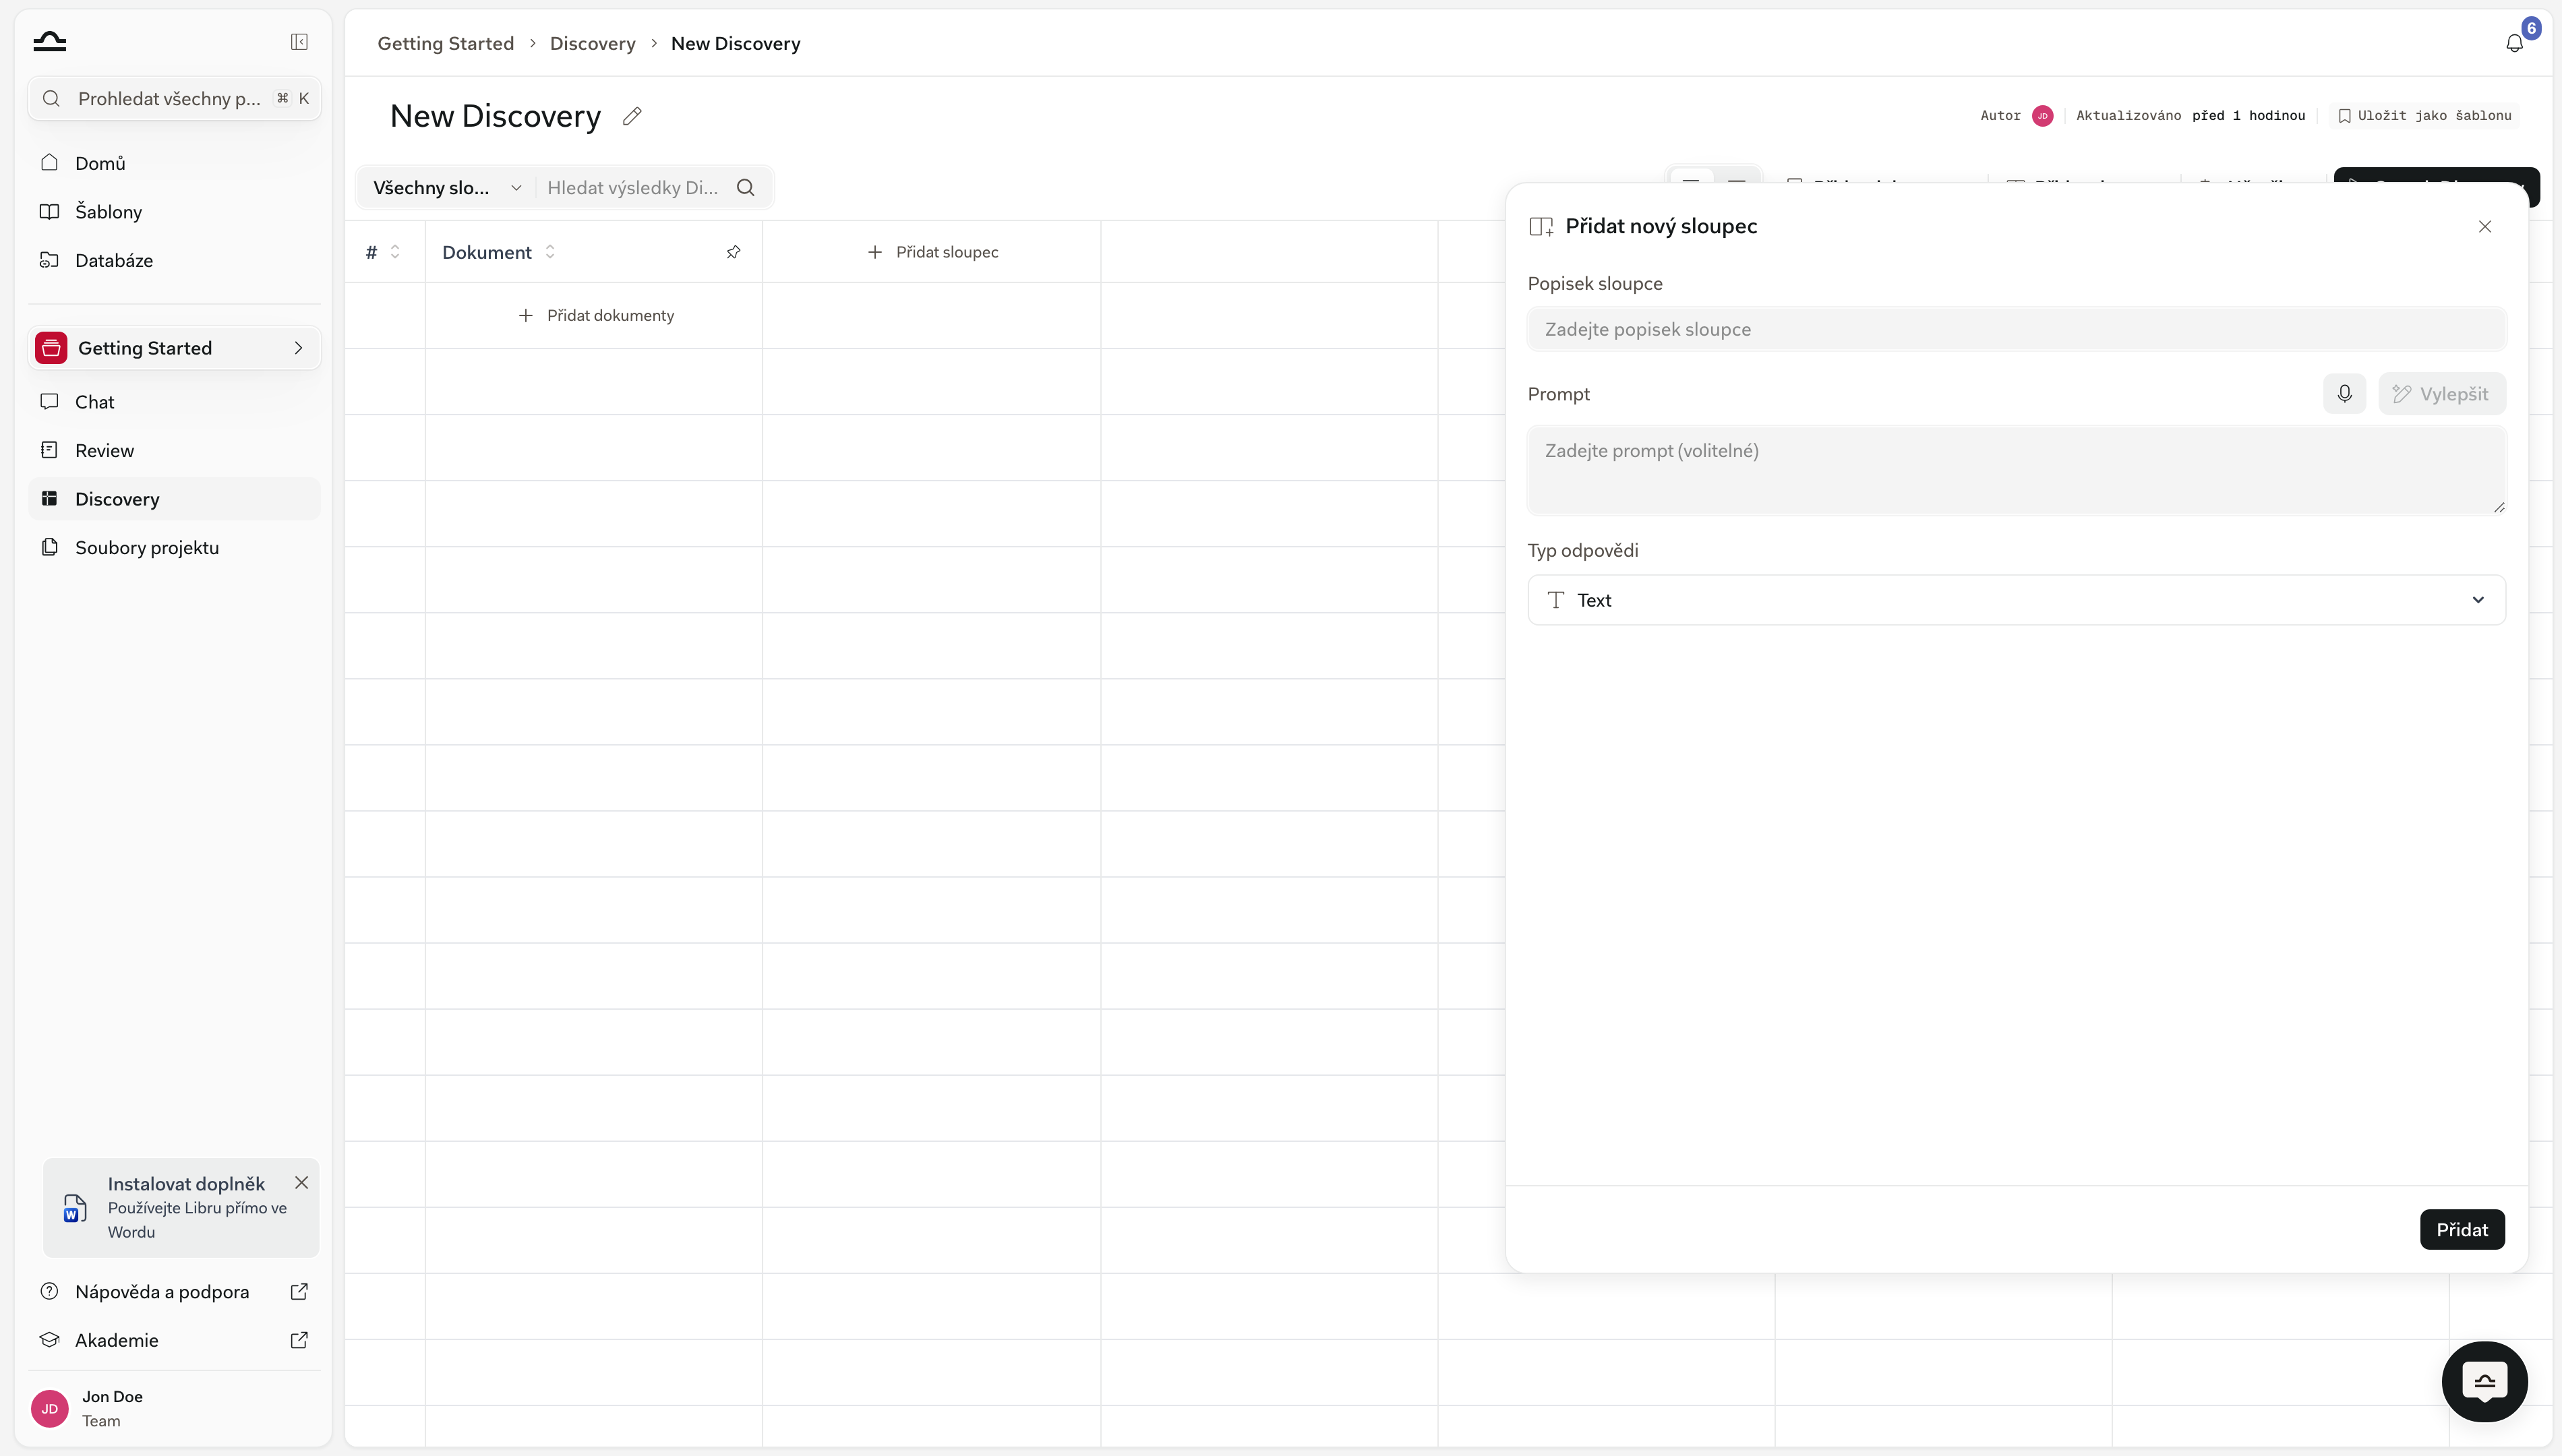Open Soubory projektu
This screenshot has height=1456, width=2562.
174,547
